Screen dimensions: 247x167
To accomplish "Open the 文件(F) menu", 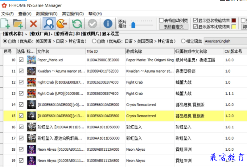I will click(x=7, y=14).
